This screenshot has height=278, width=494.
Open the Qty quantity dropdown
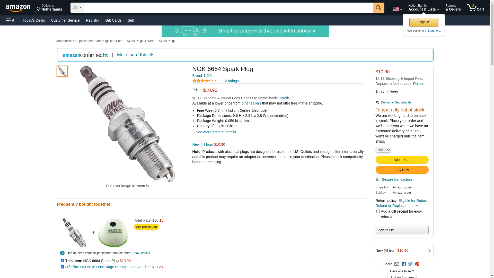383,150
